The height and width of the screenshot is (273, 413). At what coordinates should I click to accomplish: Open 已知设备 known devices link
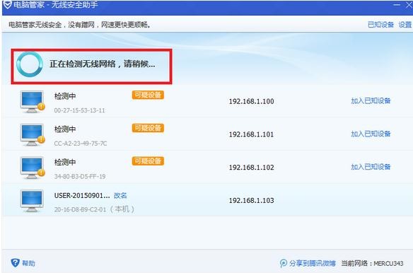pos(380,25)
